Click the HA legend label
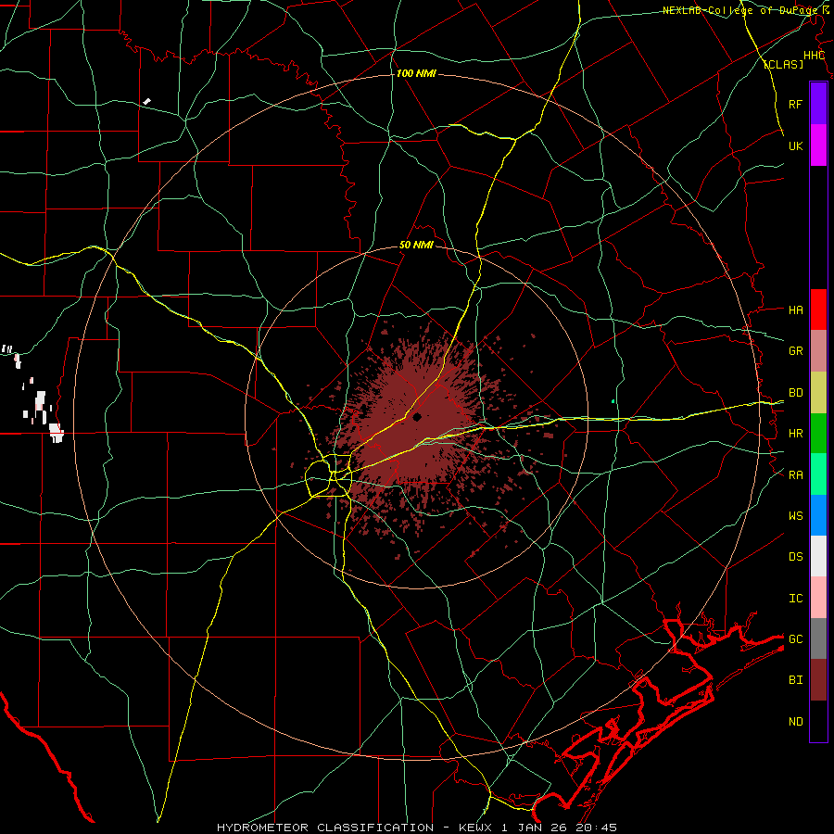834x834 pixels. pyautogui.click(x=795, y=310)
